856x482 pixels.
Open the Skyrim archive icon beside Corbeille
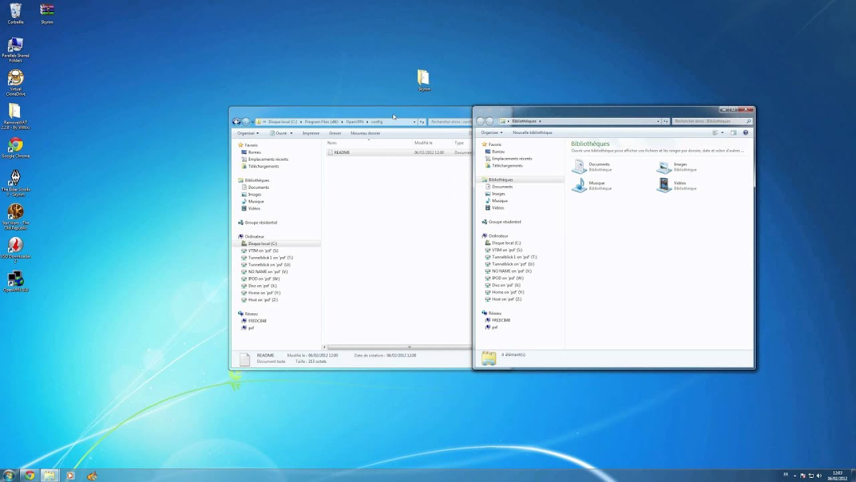(47, 13)
